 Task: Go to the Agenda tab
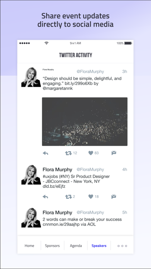pyautogui.click(x=76, y=246)
